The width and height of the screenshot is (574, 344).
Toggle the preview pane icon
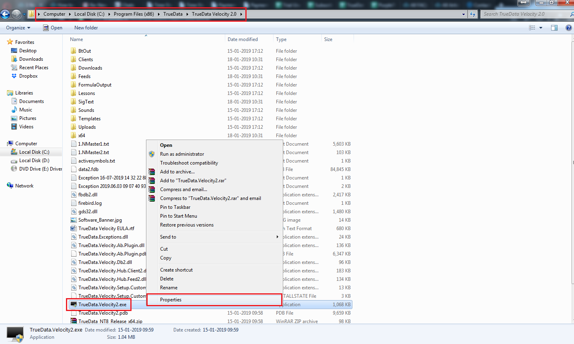tap(554, 28)
